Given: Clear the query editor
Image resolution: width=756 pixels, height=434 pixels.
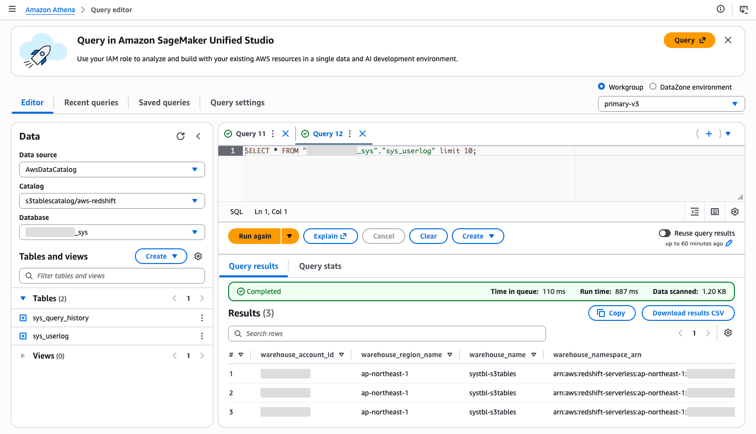Looking at the screenshot, I should point(428,236).
